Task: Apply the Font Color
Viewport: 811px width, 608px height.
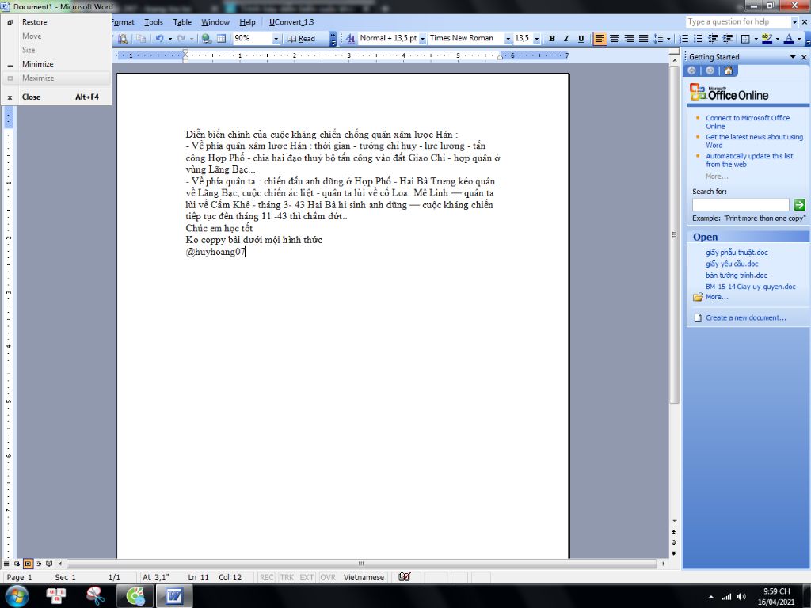Action: click(x=788, y=38)
